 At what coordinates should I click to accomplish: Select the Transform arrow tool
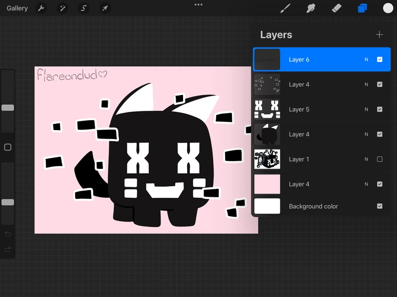(105, 8)
